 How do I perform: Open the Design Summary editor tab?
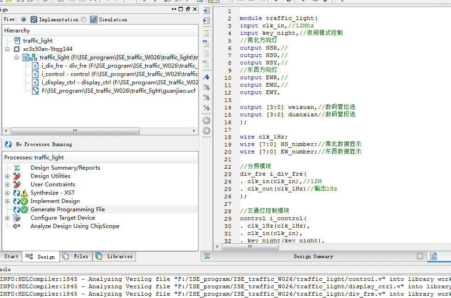313,256
